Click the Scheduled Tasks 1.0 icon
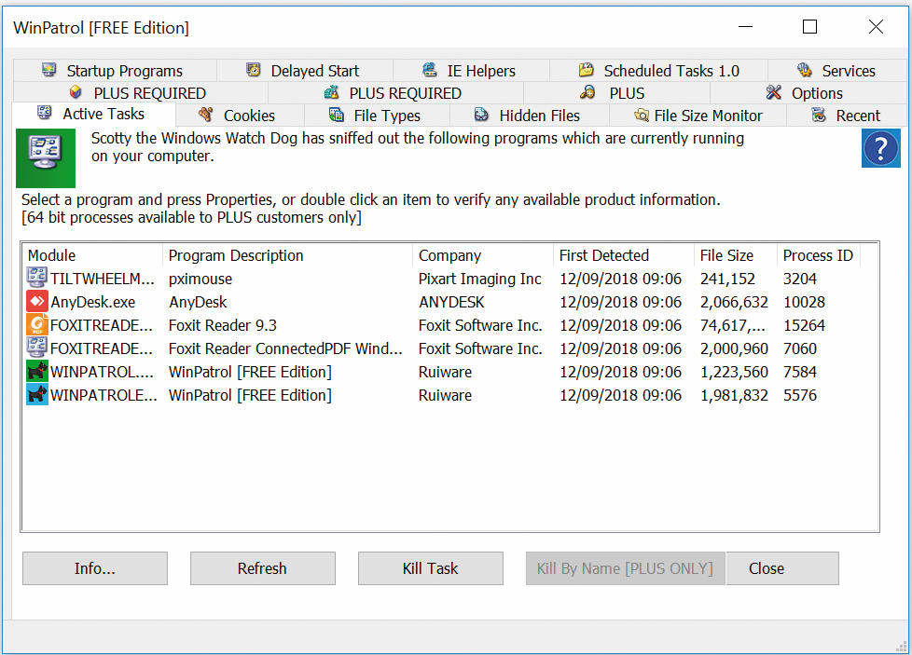The width and height of the screenshot is (912, 655). (587, 70)
